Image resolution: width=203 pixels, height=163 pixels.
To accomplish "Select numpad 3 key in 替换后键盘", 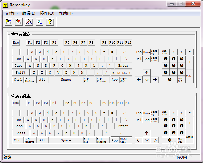I will 182,133.
